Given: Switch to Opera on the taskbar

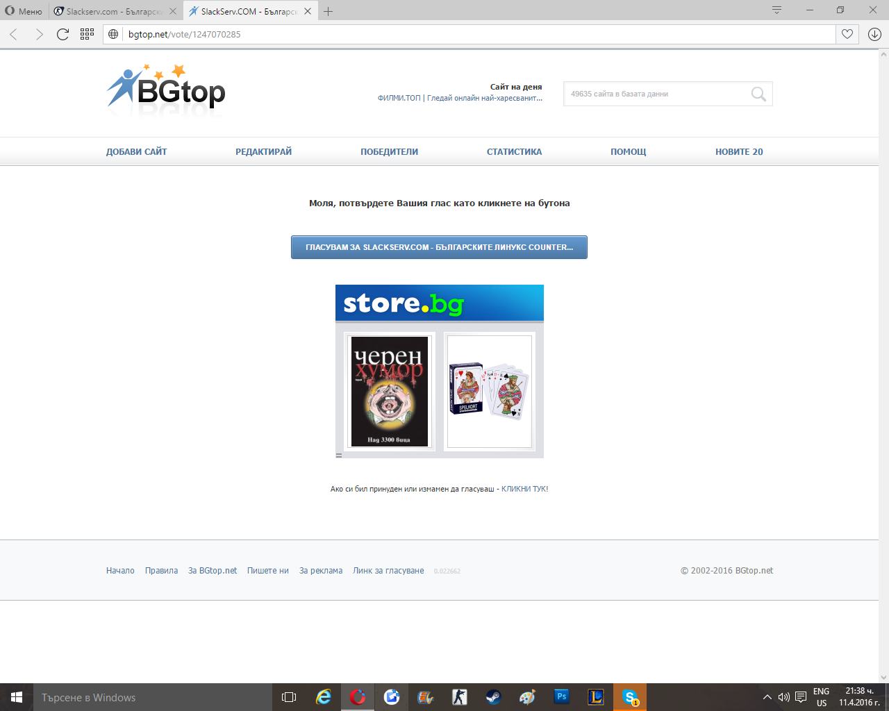Looking at the screenshot, I should 358,697.
